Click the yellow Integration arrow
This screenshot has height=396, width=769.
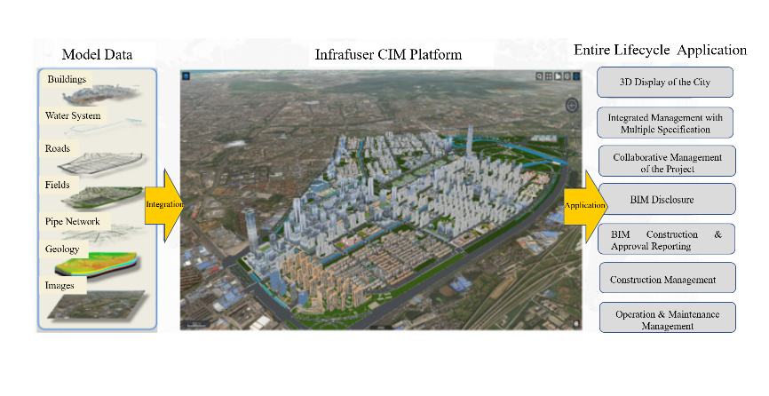[x=163, y=205]
